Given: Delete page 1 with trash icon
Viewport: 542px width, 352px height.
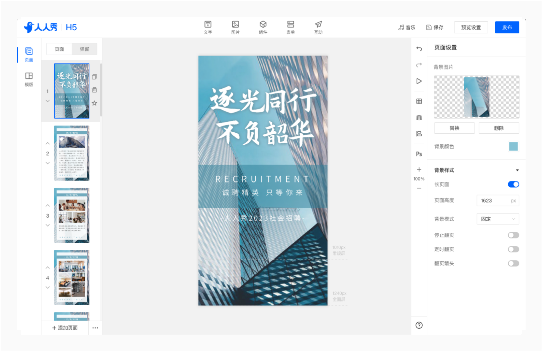Looking at the screenshot, I should pos(95,90).
